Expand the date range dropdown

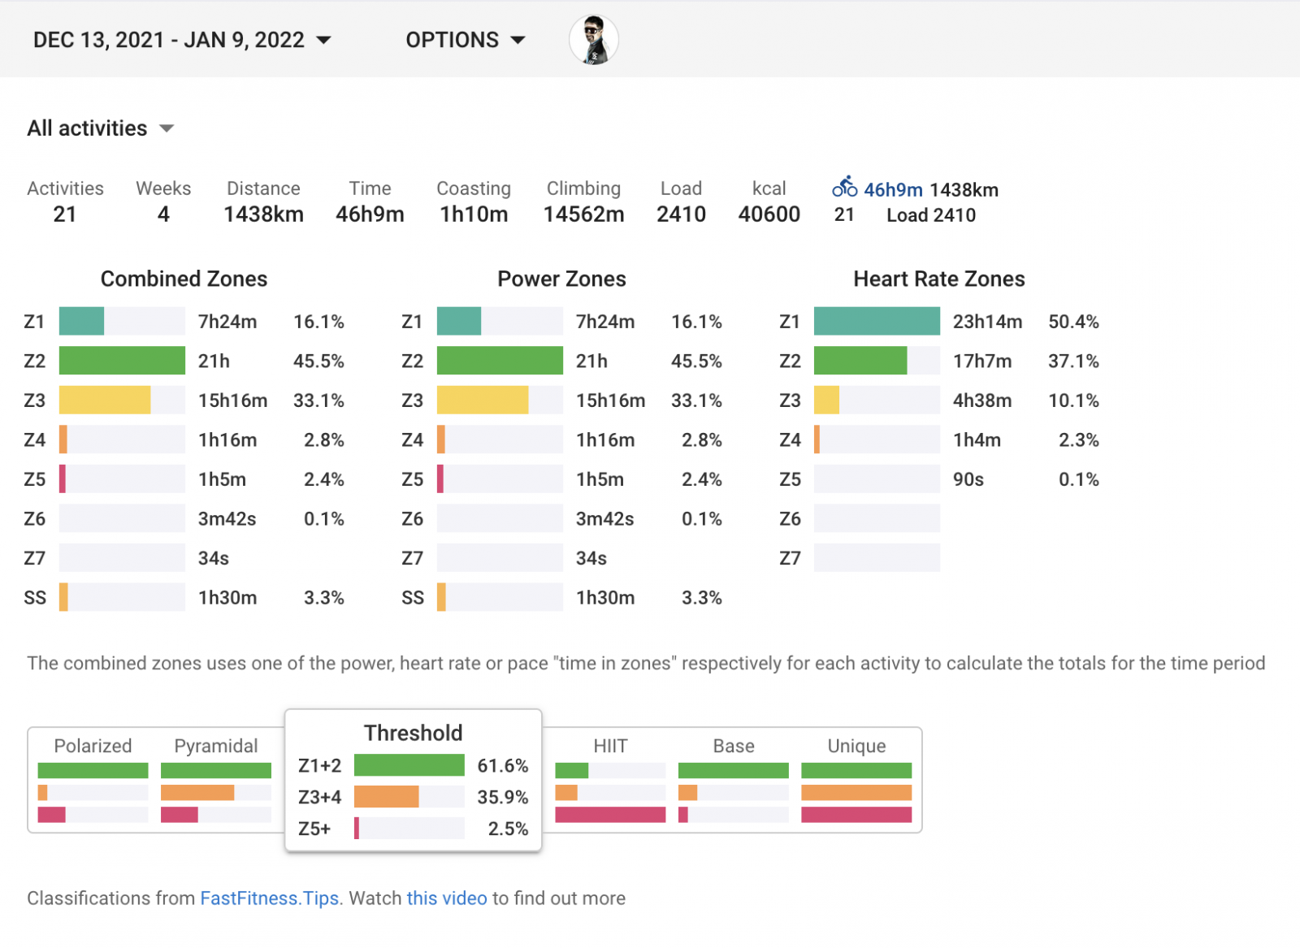coord(182,40)
